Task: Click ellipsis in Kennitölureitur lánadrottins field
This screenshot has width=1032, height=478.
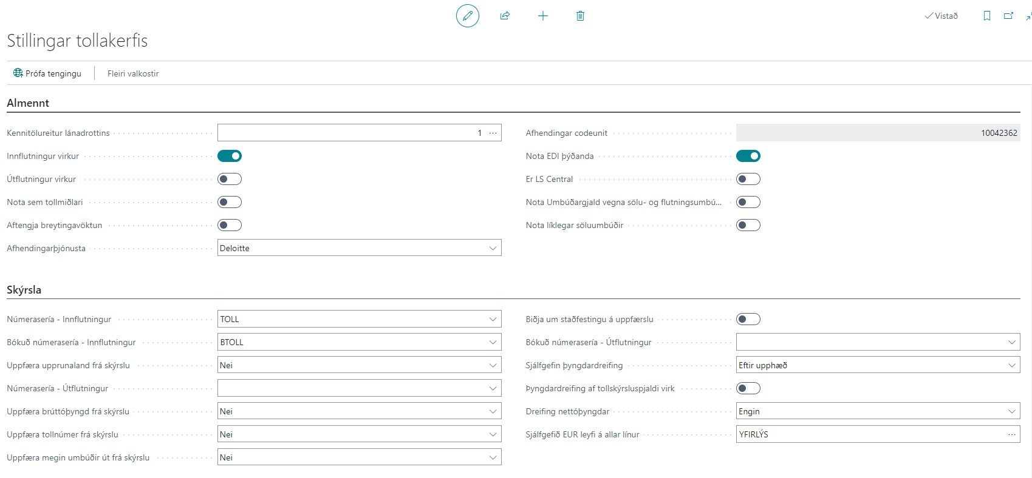Action: [493, 133]
